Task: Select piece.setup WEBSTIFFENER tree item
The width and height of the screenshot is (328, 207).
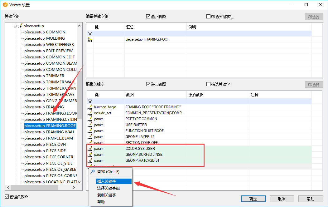Action: 49,45
